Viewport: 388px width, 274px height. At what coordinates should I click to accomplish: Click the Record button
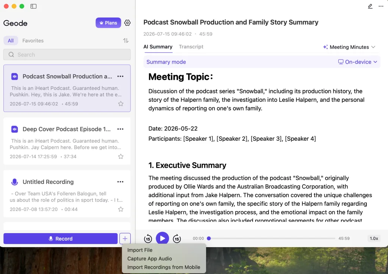(61, 239)
